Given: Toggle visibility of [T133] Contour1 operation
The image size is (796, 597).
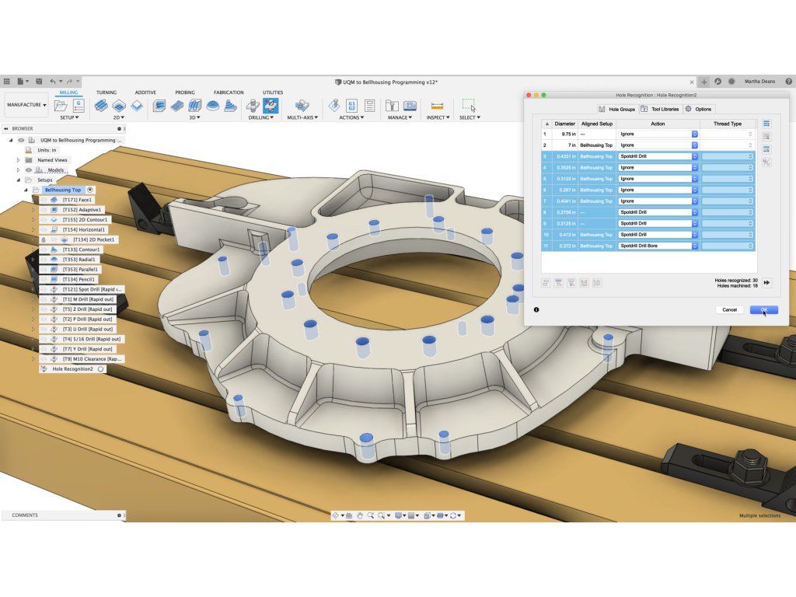Looking at the screenshot, I should pyautogui.click(x=44, y=250).
